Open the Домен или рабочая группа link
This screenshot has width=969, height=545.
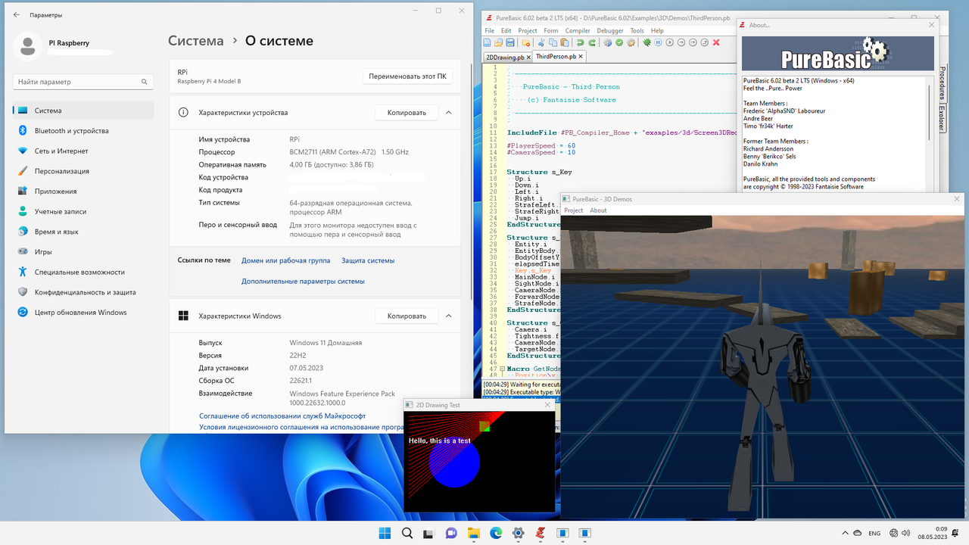click(285, 260)
